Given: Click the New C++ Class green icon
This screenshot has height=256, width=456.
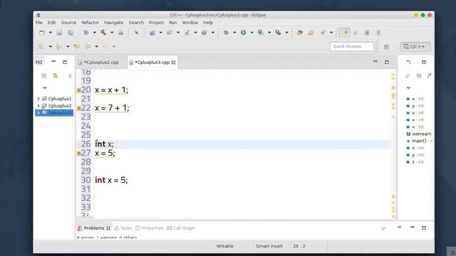Looking at the screenshot, I should pos(204,33).
